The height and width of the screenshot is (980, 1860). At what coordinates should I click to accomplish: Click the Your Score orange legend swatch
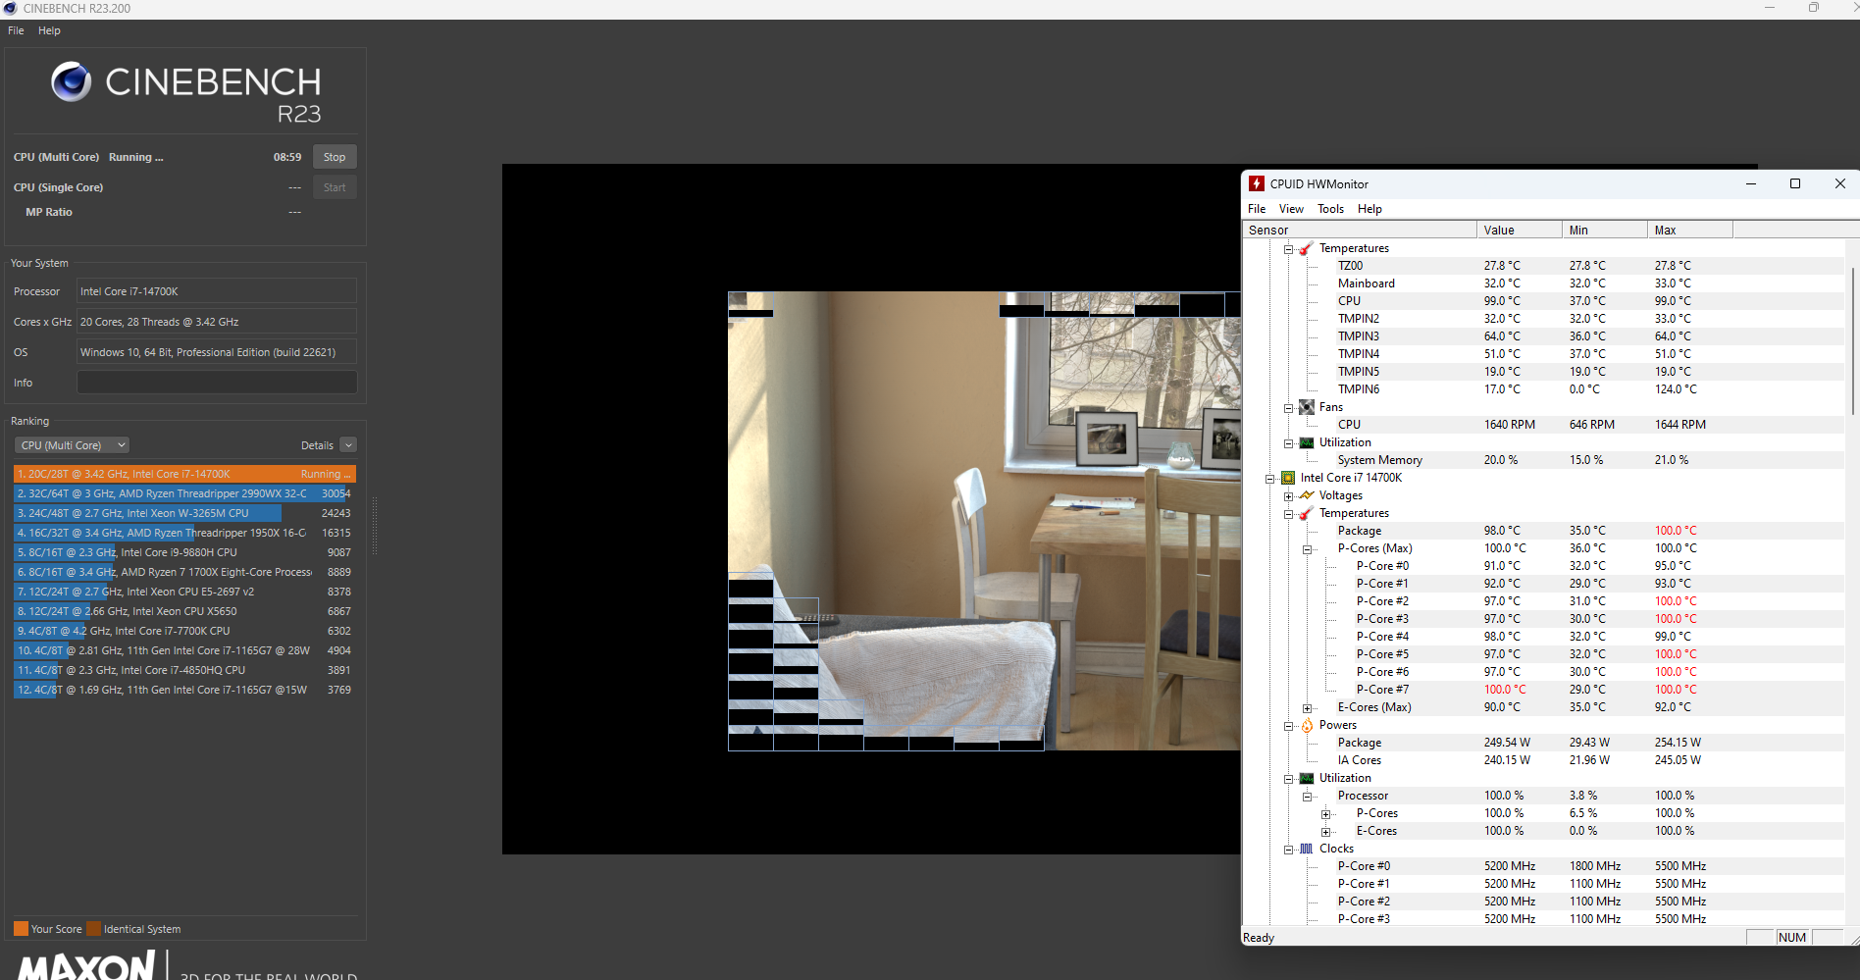click(x=21, y=929)
